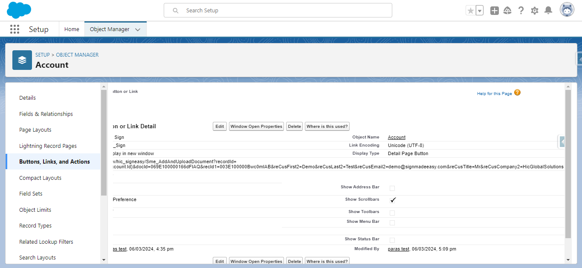Select the Object Manager tab
This screenshot has width=582, height=268.
(110, 29)
